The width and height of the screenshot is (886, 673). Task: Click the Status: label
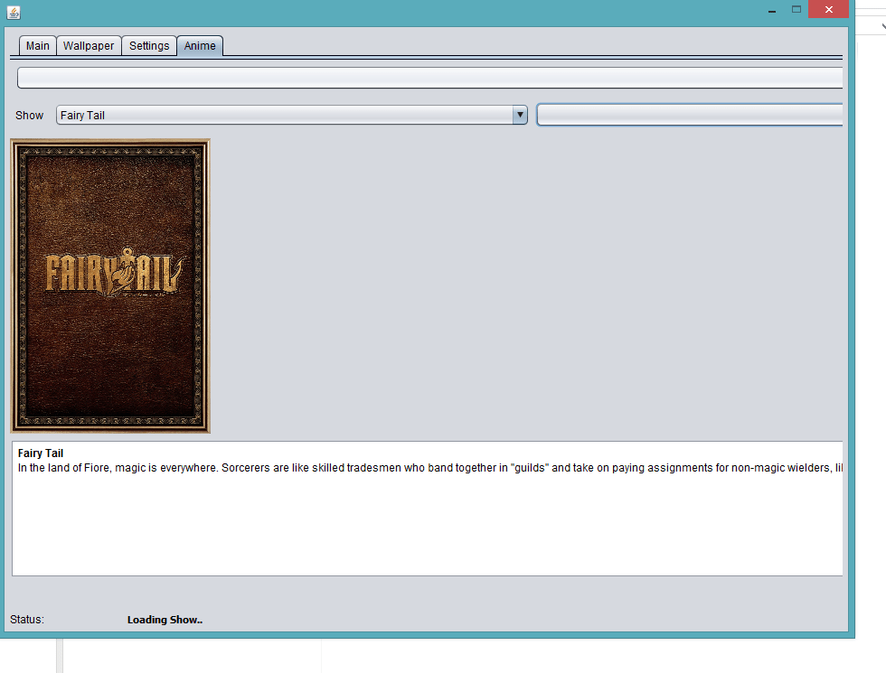point(27,620)
